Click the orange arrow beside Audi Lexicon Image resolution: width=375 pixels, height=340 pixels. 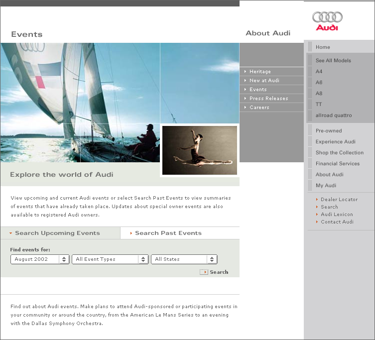point(317,214)
